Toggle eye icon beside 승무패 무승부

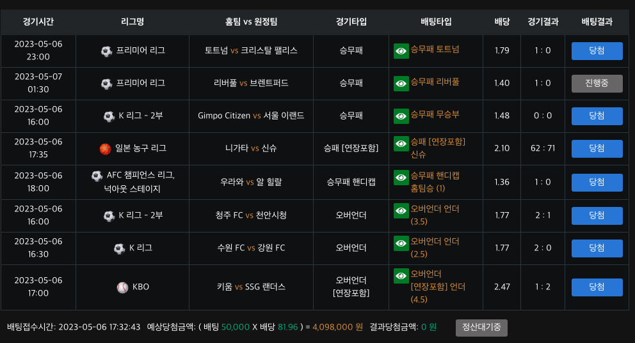401,116
